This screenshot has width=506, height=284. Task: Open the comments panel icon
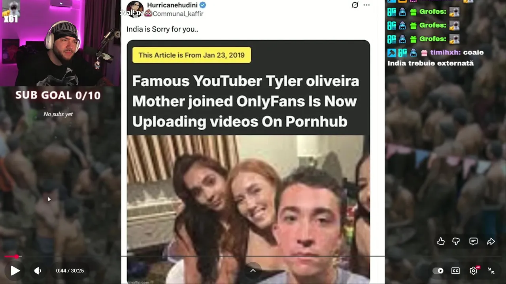click(x=473, y=241)
